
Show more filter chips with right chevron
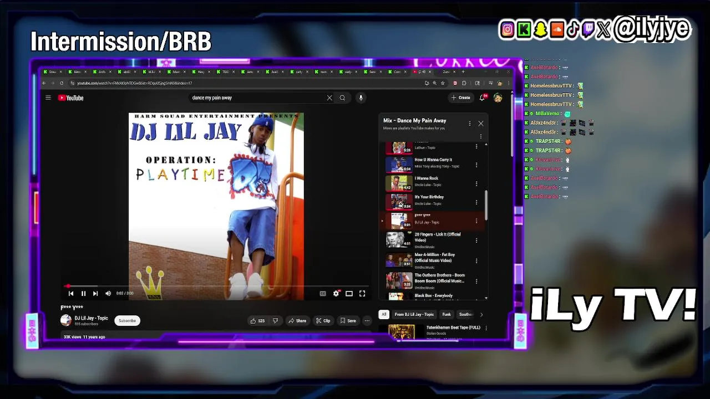[x=481, y=314]
